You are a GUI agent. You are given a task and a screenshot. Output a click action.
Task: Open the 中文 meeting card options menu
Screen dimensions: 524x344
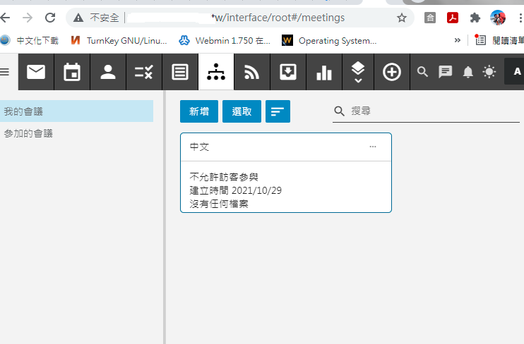pos(373,147)
